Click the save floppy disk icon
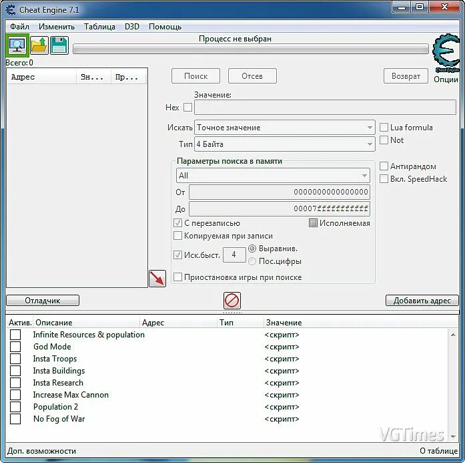Image resolution: width=465 pixels, height=463 pixels. [59, 45]
